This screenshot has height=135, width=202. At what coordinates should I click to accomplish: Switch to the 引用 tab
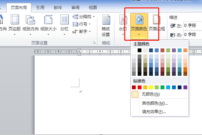pyautogui.click(x=40, y=8)
